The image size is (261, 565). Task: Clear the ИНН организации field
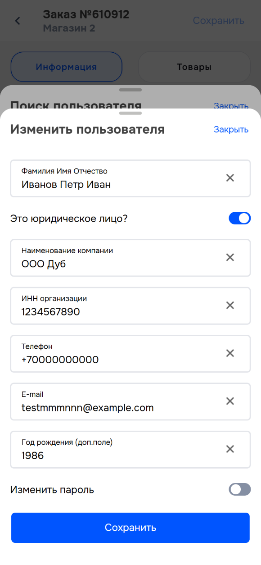[x=230, y=305]
